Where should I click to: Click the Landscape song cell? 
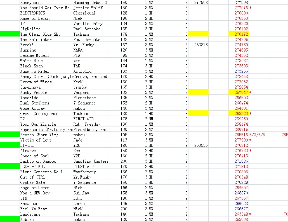click(46, 214)
